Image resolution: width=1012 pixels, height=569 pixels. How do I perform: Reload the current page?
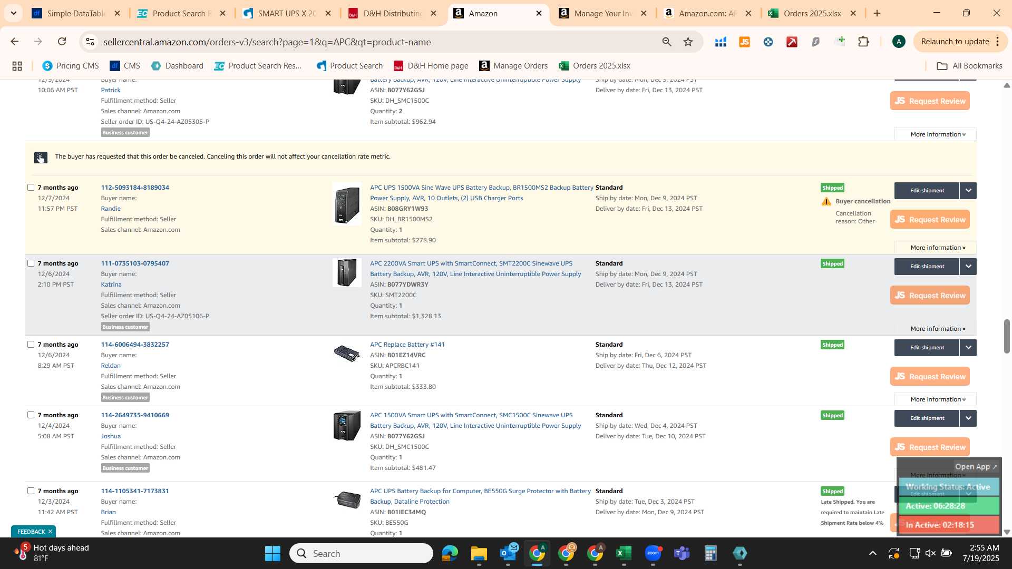[x=62, y=42]
